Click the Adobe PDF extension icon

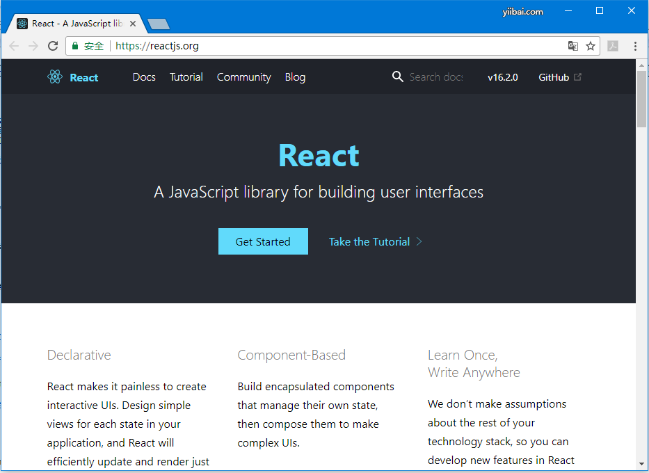tap(612, 45)
